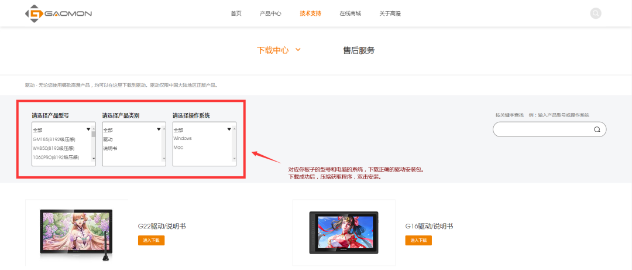Image resolution: width=632 pixels, height=270 pixels.
Task: Open the 首页 navigation item
Action: pyautogui.click(x=236, y=13)
